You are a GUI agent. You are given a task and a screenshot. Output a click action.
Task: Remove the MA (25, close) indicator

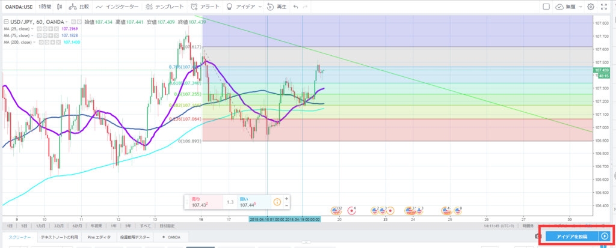tap(55, 29)
